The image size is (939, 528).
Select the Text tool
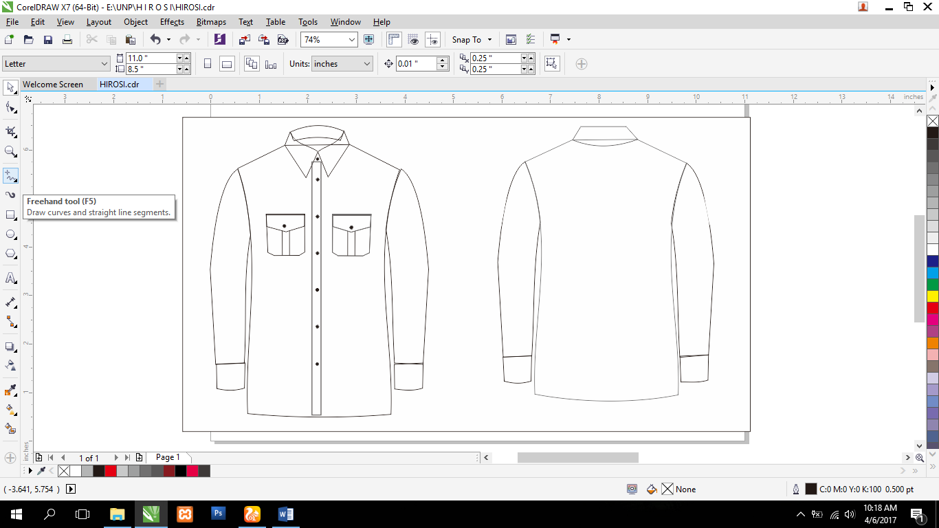click(x=10, y=276)
